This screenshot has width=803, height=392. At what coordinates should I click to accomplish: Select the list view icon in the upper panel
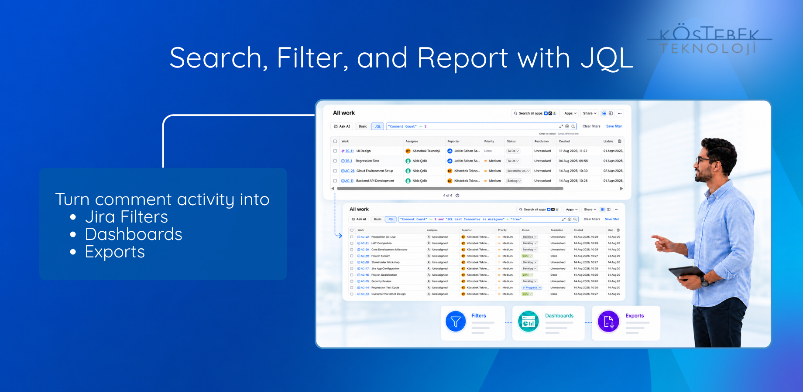[604, 113]
